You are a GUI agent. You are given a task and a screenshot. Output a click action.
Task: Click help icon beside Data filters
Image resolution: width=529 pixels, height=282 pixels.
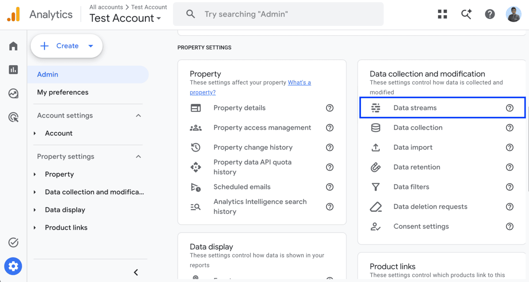click(510, 187)
